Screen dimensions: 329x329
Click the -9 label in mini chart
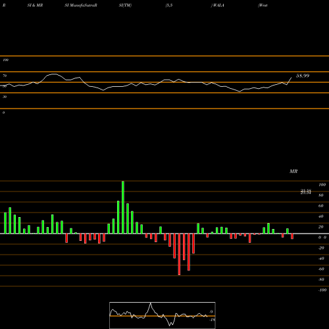pos(211,312)
